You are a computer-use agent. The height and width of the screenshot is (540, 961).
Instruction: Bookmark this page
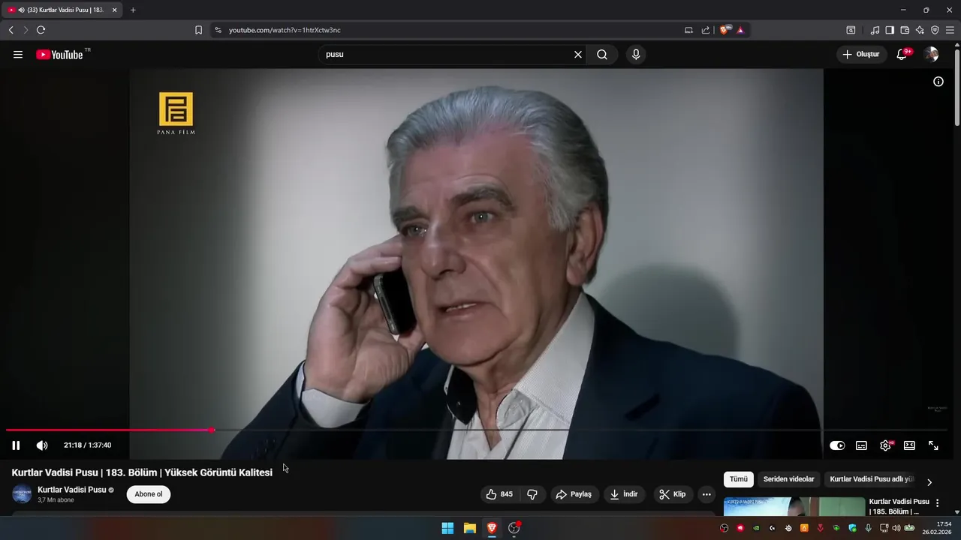click(198, 30)
